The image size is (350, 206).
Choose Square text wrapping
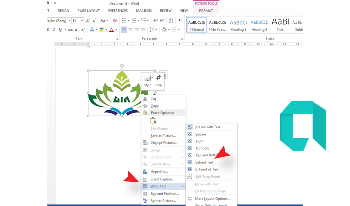pos(211,134)
